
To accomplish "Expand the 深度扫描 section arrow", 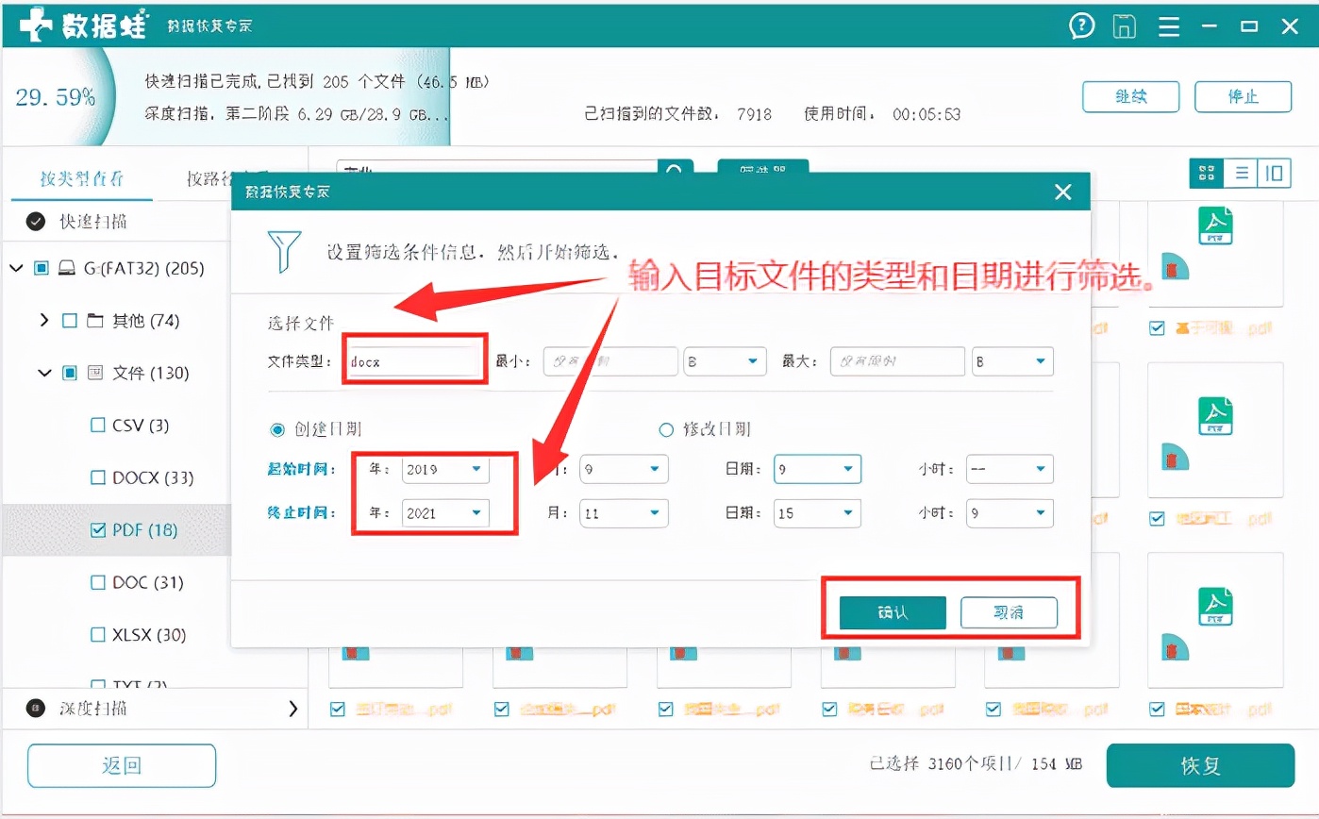I will pos(292,709).
